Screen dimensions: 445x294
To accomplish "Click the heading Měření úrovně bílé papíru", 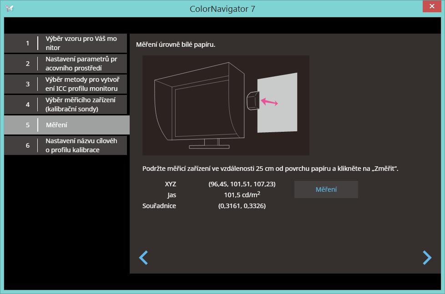I will 176,45.
